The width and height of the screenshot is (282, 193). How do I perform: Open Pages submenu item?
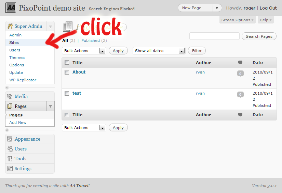(x=16, y=115)
